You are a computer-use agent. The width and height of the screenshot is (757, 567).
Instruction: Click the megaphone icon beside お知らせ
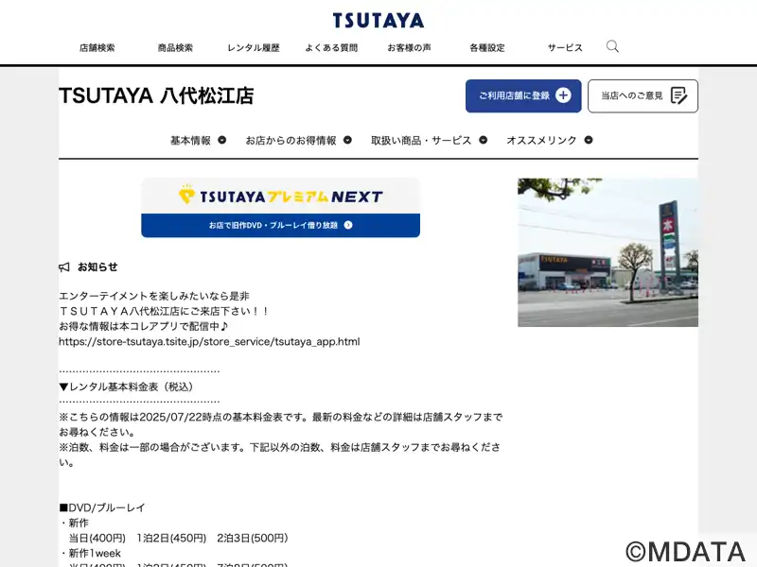pyautogui.click(x=64, y=267)
